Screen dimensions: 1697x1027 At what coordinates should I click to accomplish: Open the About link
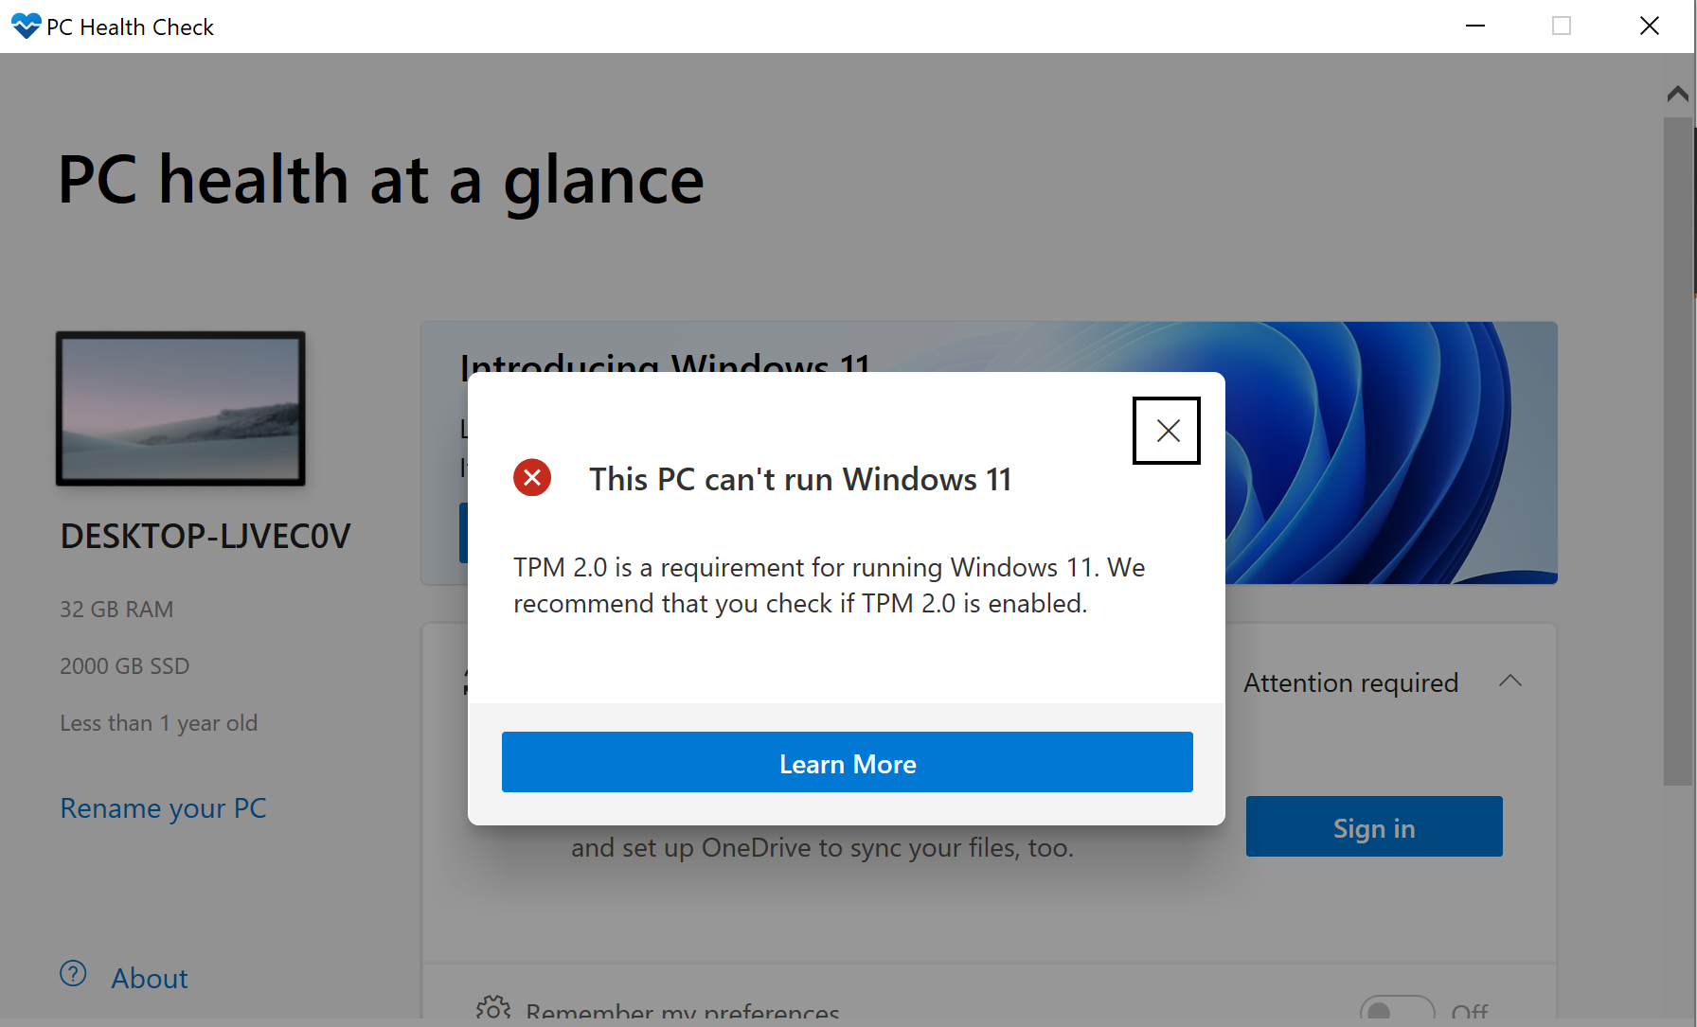(x=150, y=978)
